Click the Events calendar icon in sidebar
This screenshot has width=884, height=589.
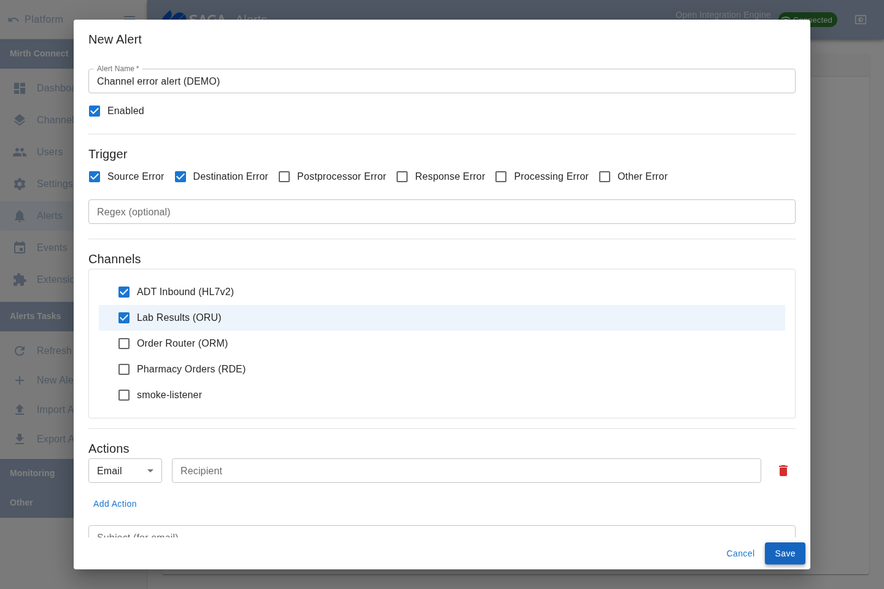tap(20, 248)
